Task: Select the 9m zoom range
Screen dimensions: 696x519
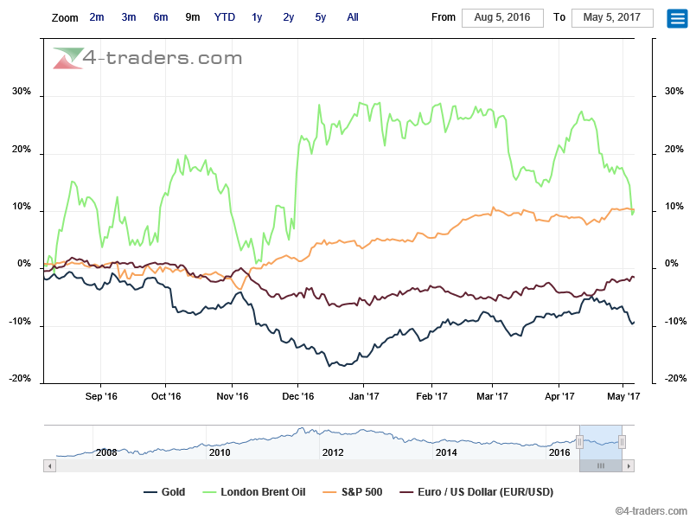Action: tap(193, 17)
